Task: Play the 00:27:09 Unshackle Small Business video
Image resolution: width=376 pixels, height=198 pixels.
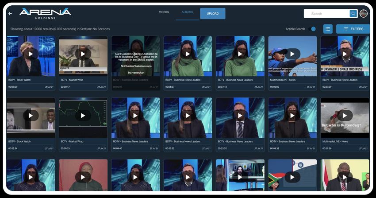Action: 345,54
